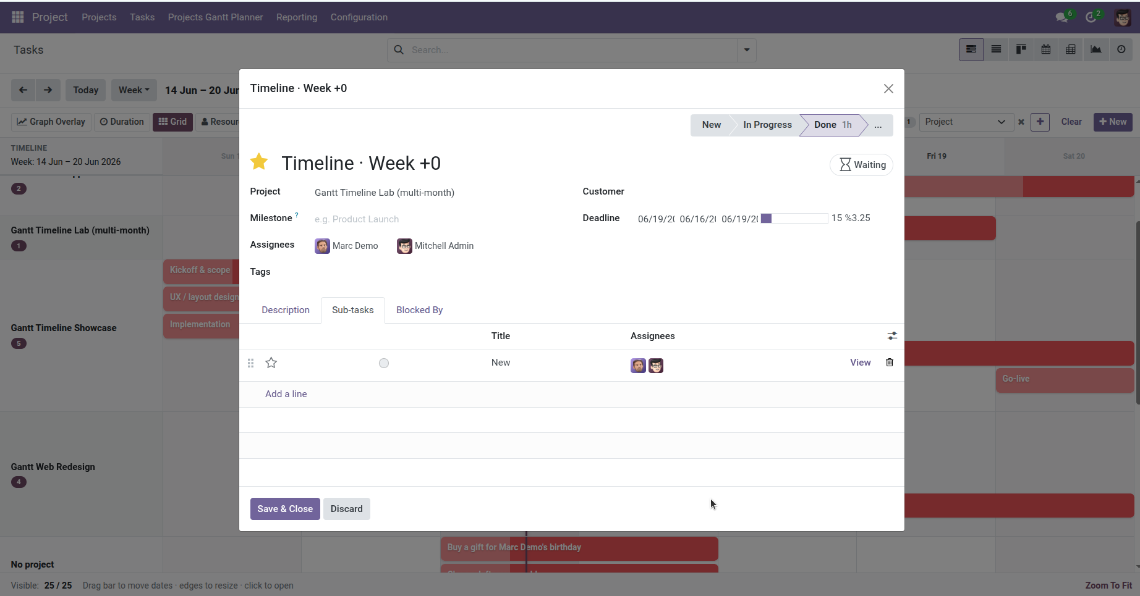Click the progress bar next to deadline
Viewport: 1140px width, 596px height.
pyautogui.click(x=794, y=219)
